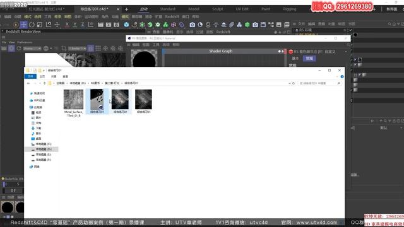Select the 基本 tab in node attributes
This screenshot has width=404, height=227.
click(x=295, y=59)
